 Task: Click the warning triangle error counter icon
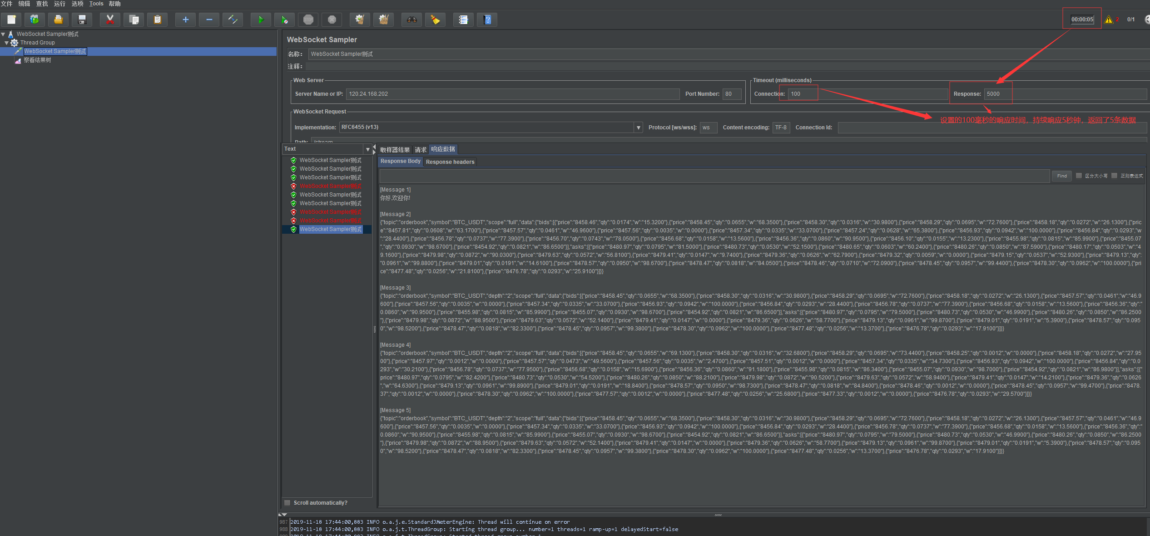1109,20
